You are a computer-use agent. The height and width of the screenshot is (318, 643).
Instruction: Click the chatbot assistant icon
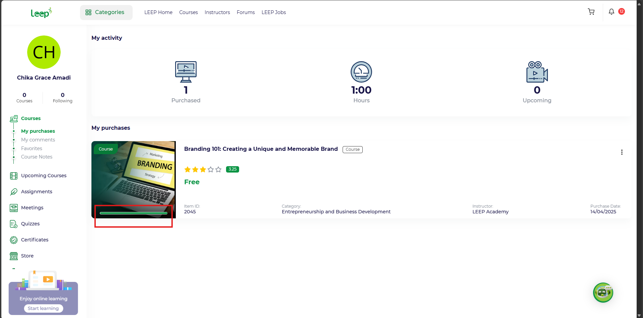click(x=603, y=293)
